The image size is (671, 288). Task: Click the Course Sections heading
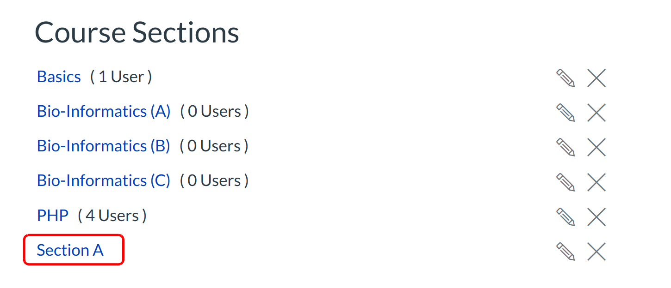point(137,32)
